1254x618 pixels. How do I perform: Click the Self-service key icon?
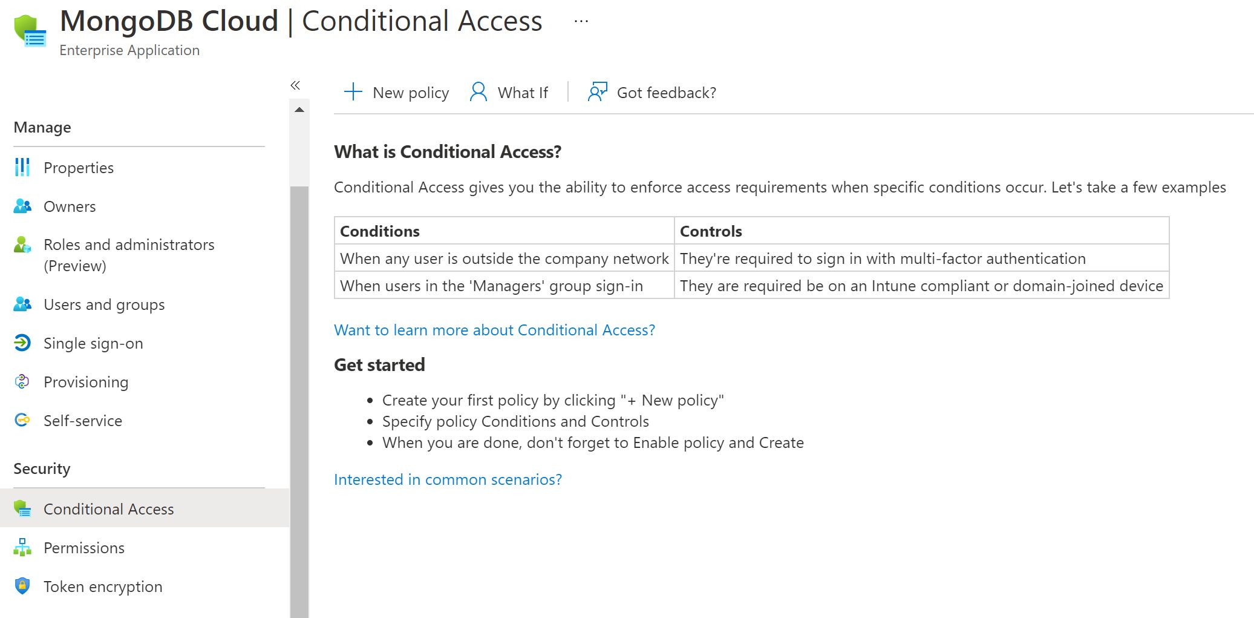[x=22, y=421]
